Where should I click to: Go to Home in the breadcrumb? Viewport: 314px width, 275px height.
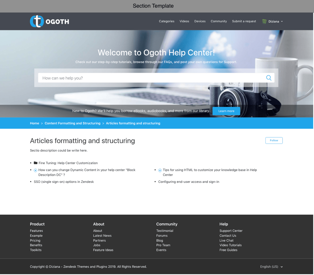pos(34,123)
